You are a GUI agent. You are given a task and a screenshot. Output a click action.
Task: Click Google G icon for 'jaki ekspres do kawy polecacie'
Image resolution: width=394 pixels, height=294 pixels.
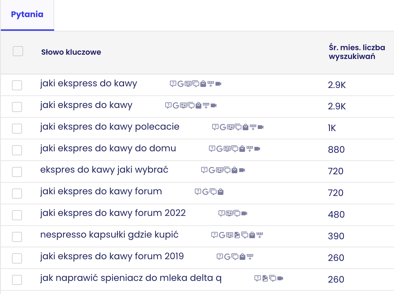click(x=223, y=127)
